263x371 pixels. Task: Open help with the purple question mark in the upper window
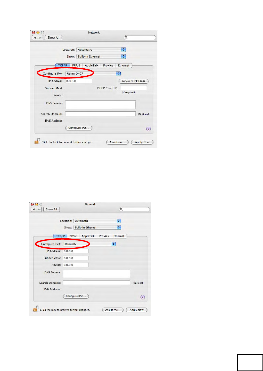pyautogui.click(x=149, y=129)
